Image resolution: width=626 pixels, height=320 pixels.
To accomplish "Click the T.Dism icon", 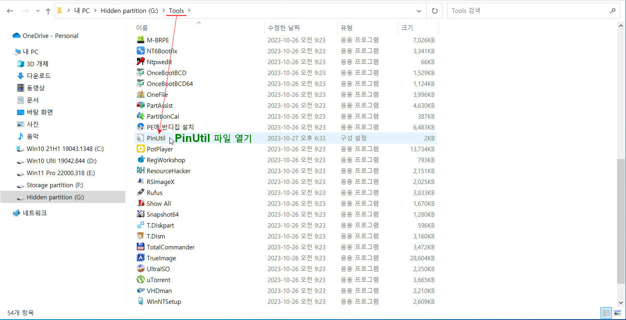I will (140, 236).
